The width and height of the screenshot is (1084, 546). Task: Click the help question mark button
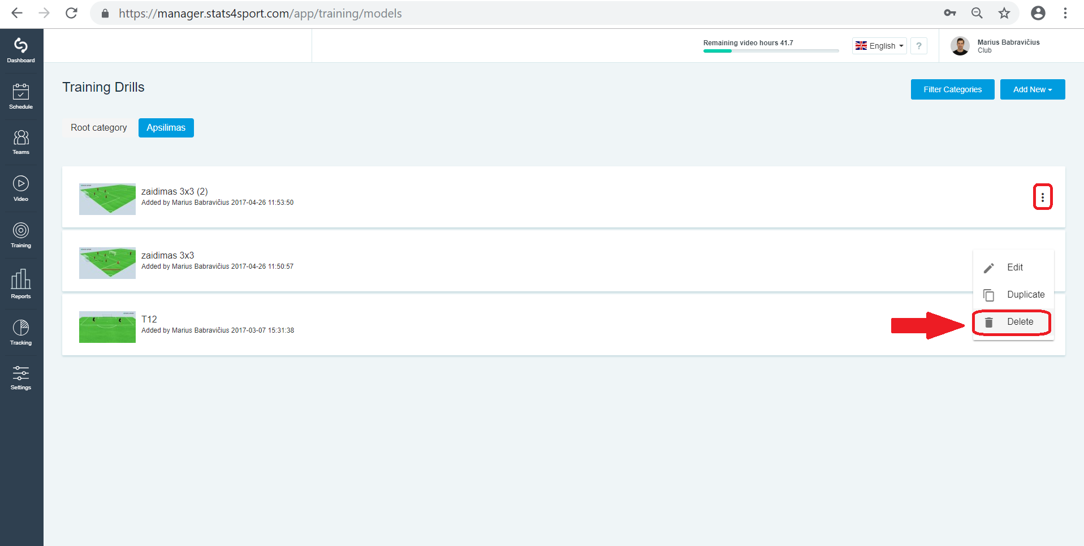tap(919, 46)
